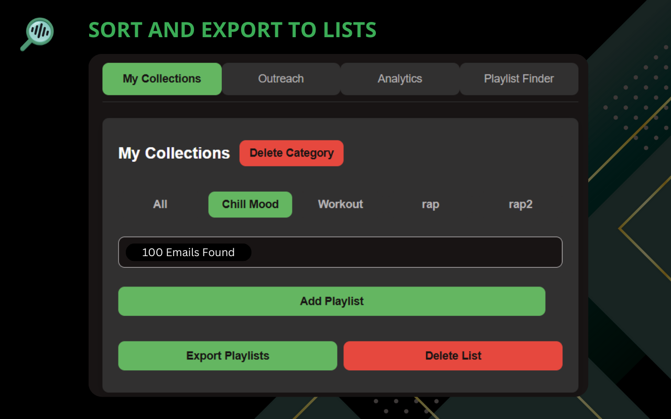Screen dimensions: 671x419
Task: Click the Delete Category button
Action: coord(291,153)
